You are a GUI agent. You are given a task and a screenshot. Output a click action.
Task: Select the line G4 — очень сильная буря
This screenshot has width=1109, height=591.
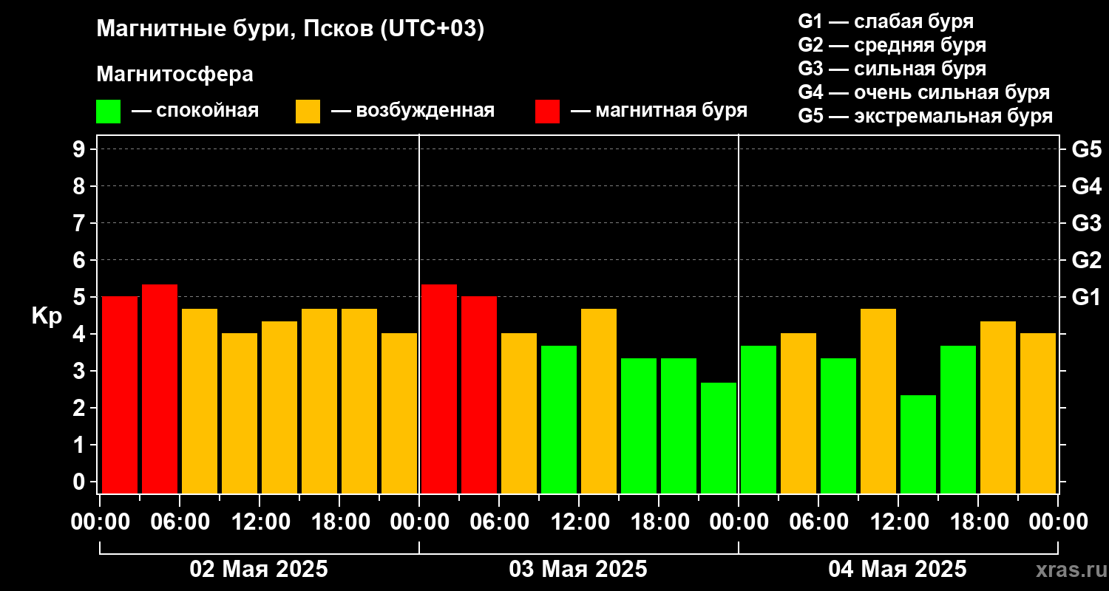[x=923, y=92]
